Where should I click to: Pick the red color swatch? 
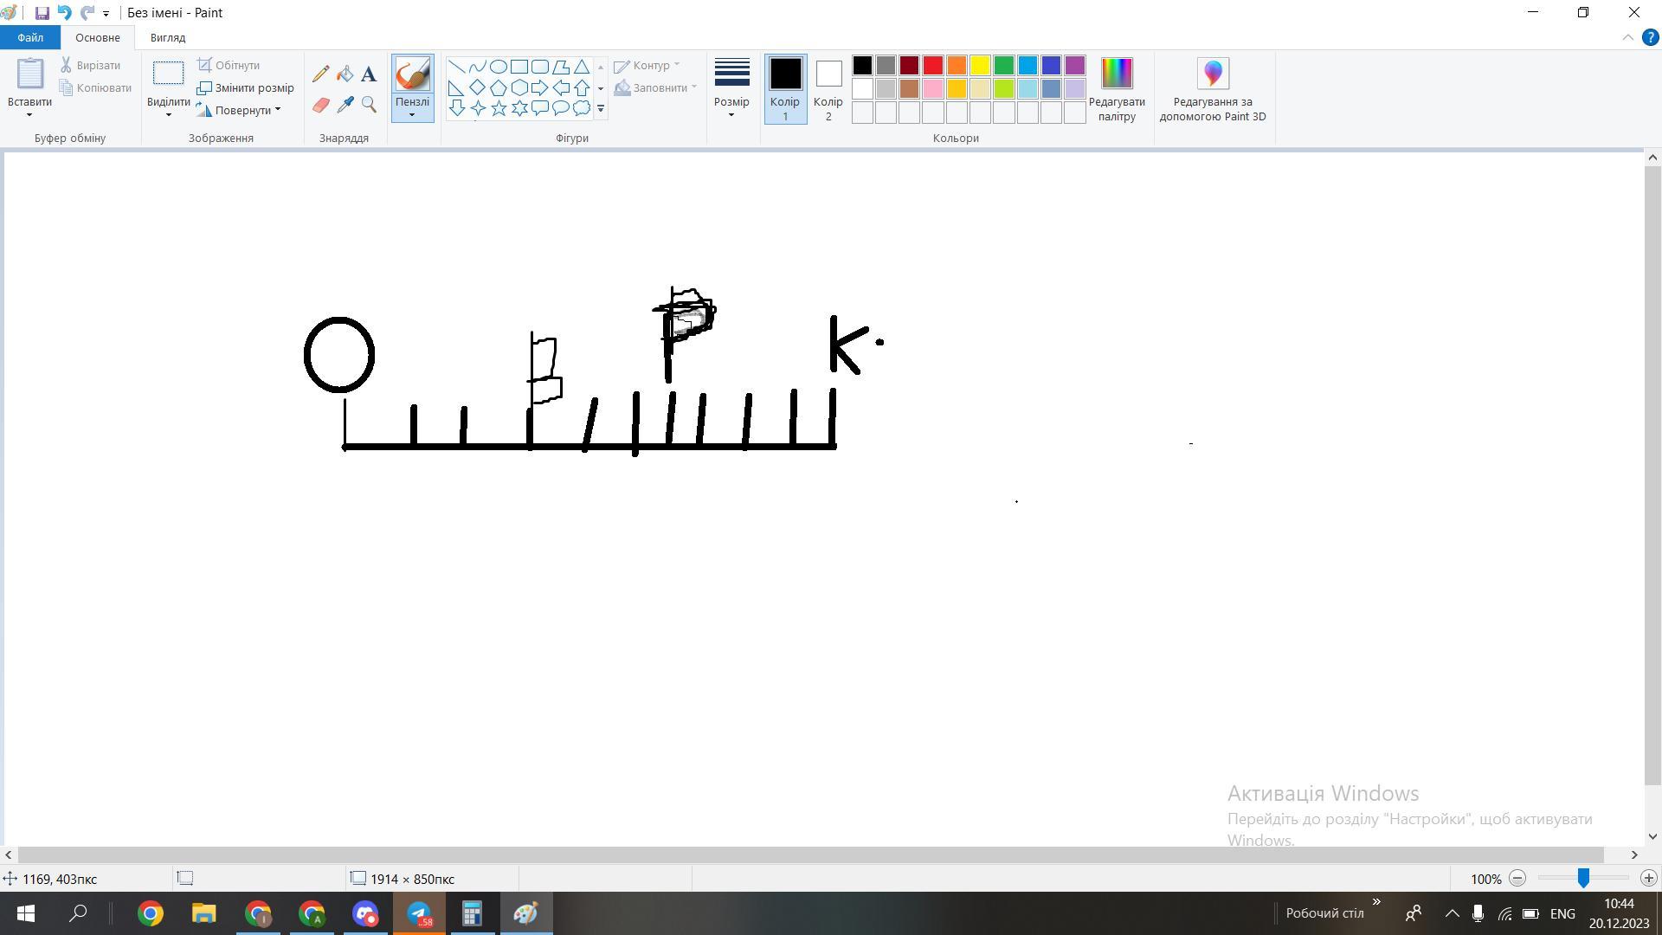(932, 66)
